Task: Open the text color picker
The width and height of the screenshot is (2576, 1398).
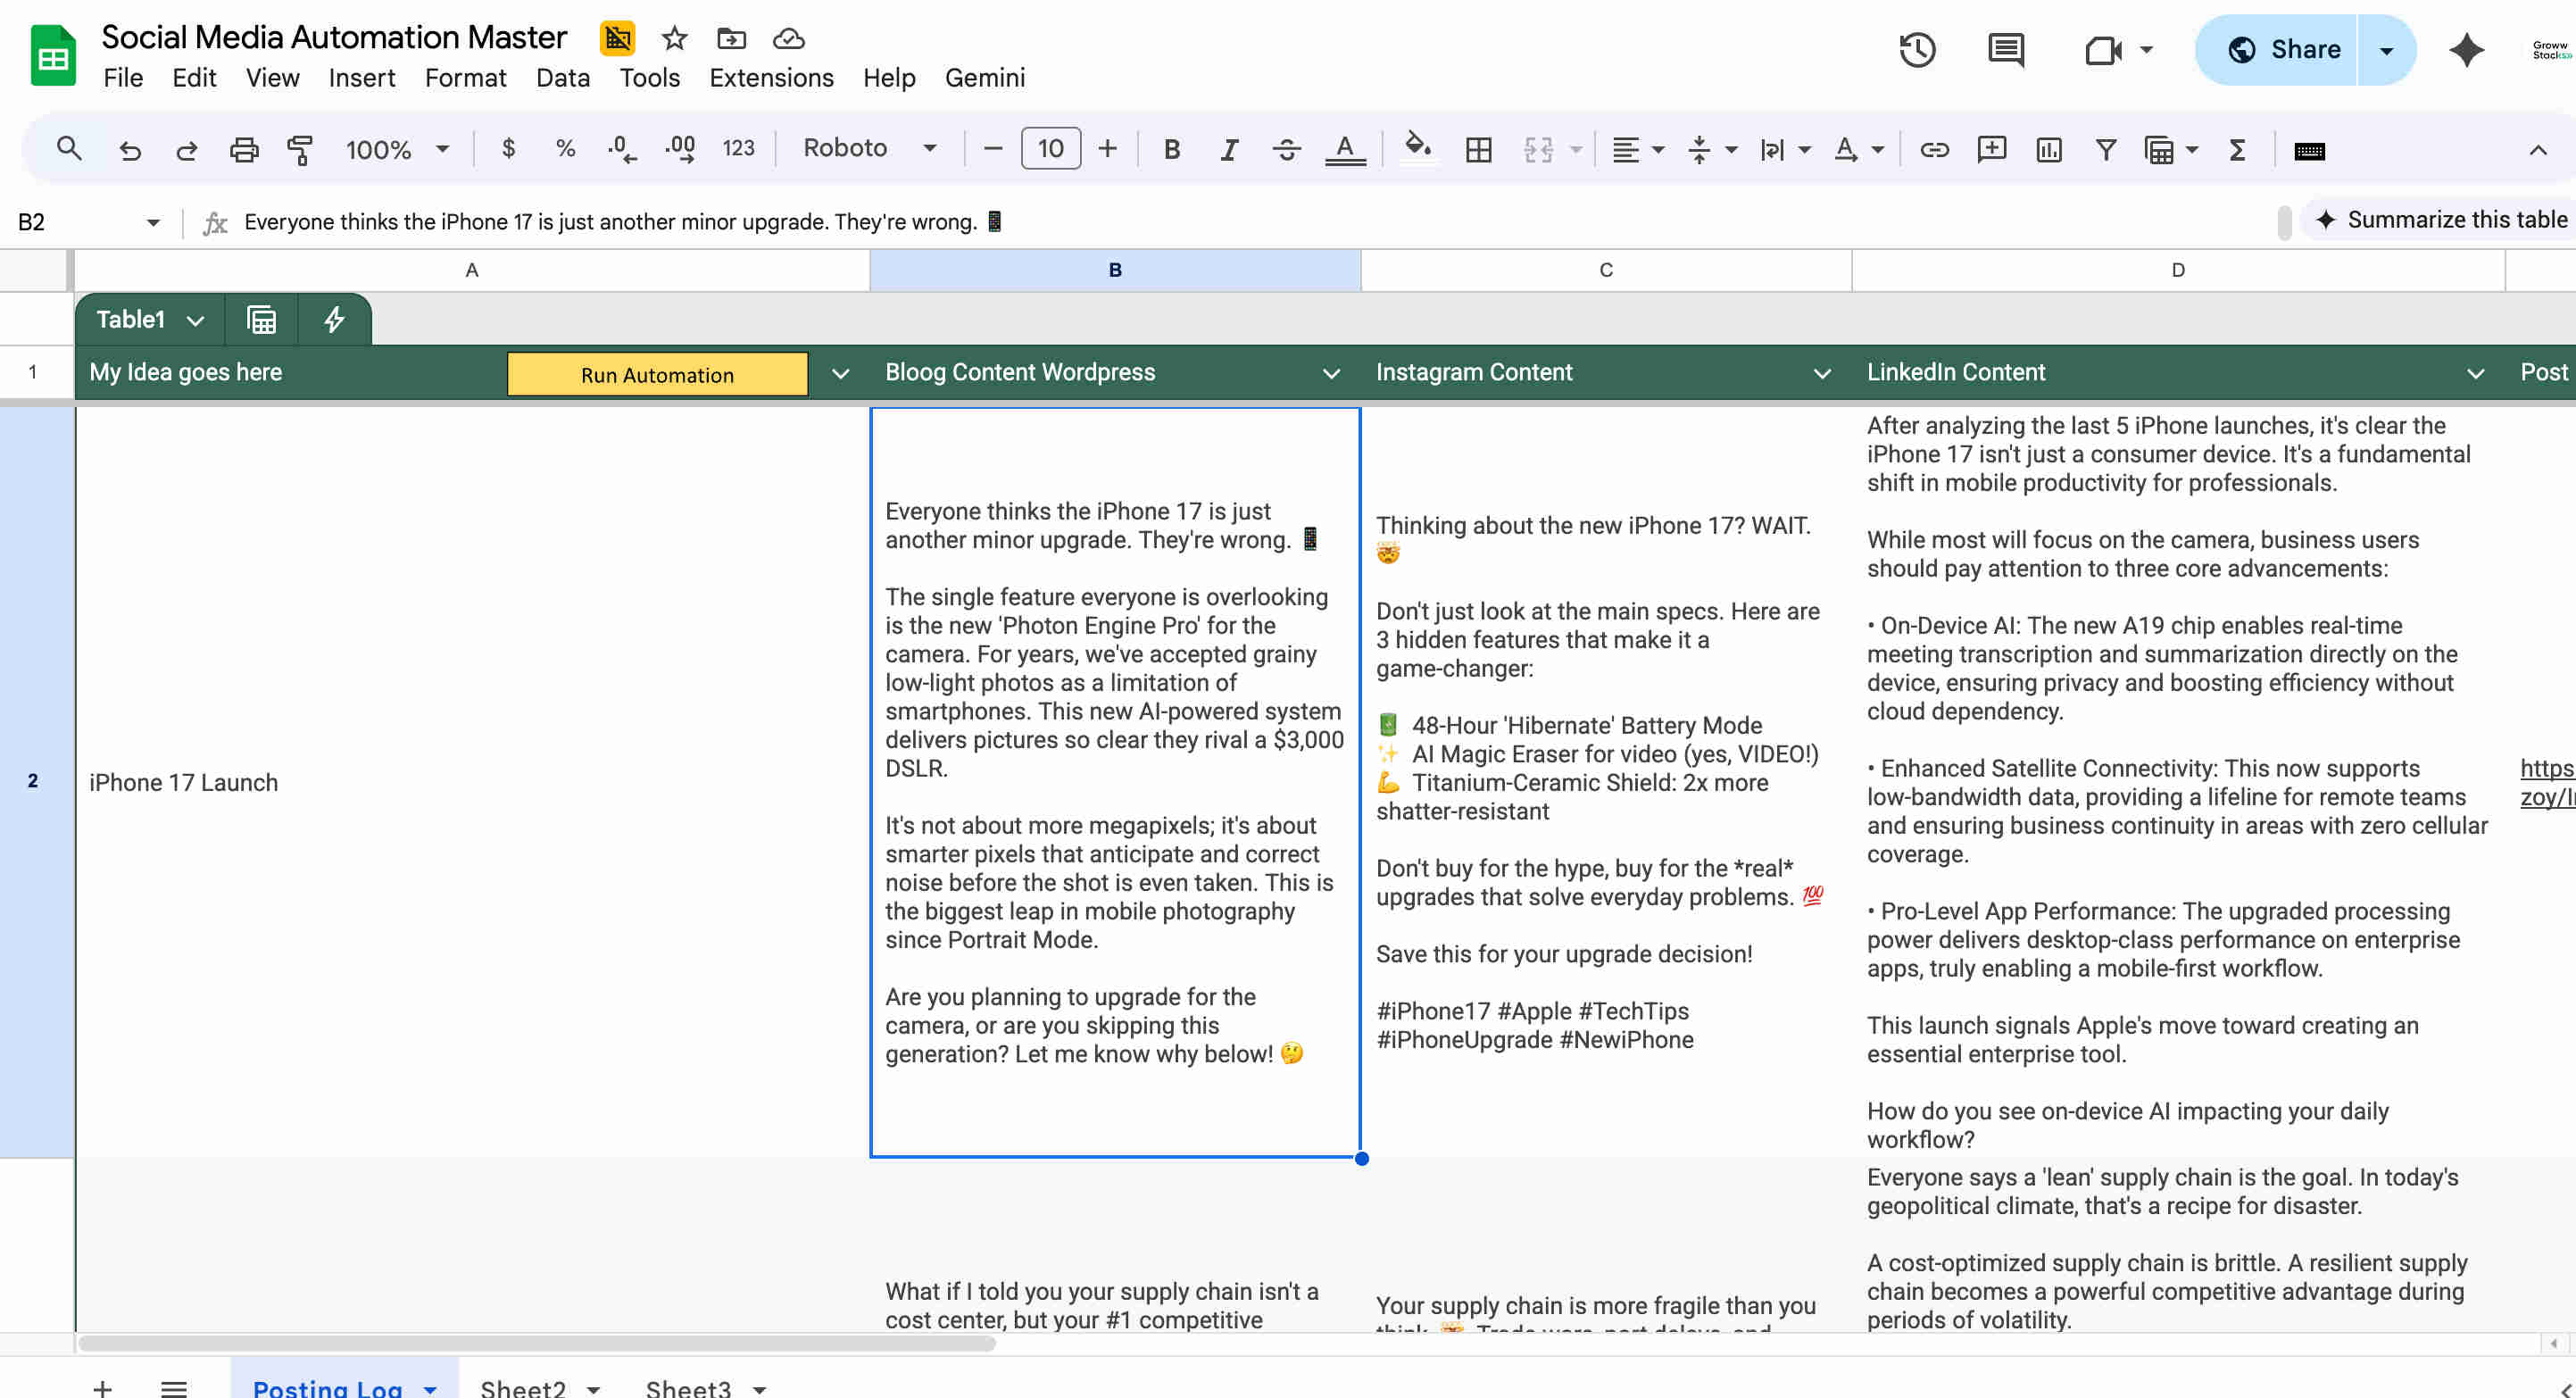Action: click(x=1345, y=150)
